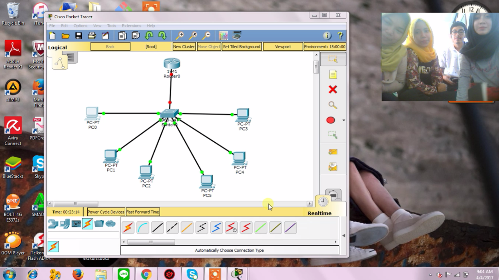This screenshot has height=280, width=499.
Task: Open the View menu
Action: pyautogui.click(x=97, y=26)
